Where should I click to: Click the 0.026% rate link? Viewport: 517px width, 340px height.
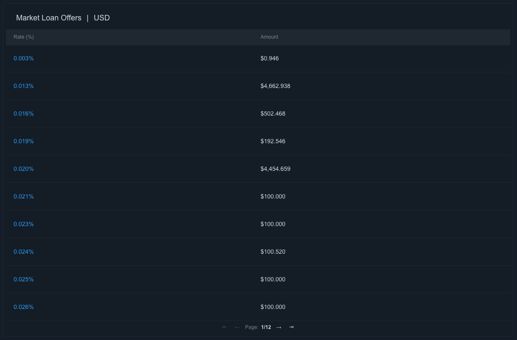[23, 307]
